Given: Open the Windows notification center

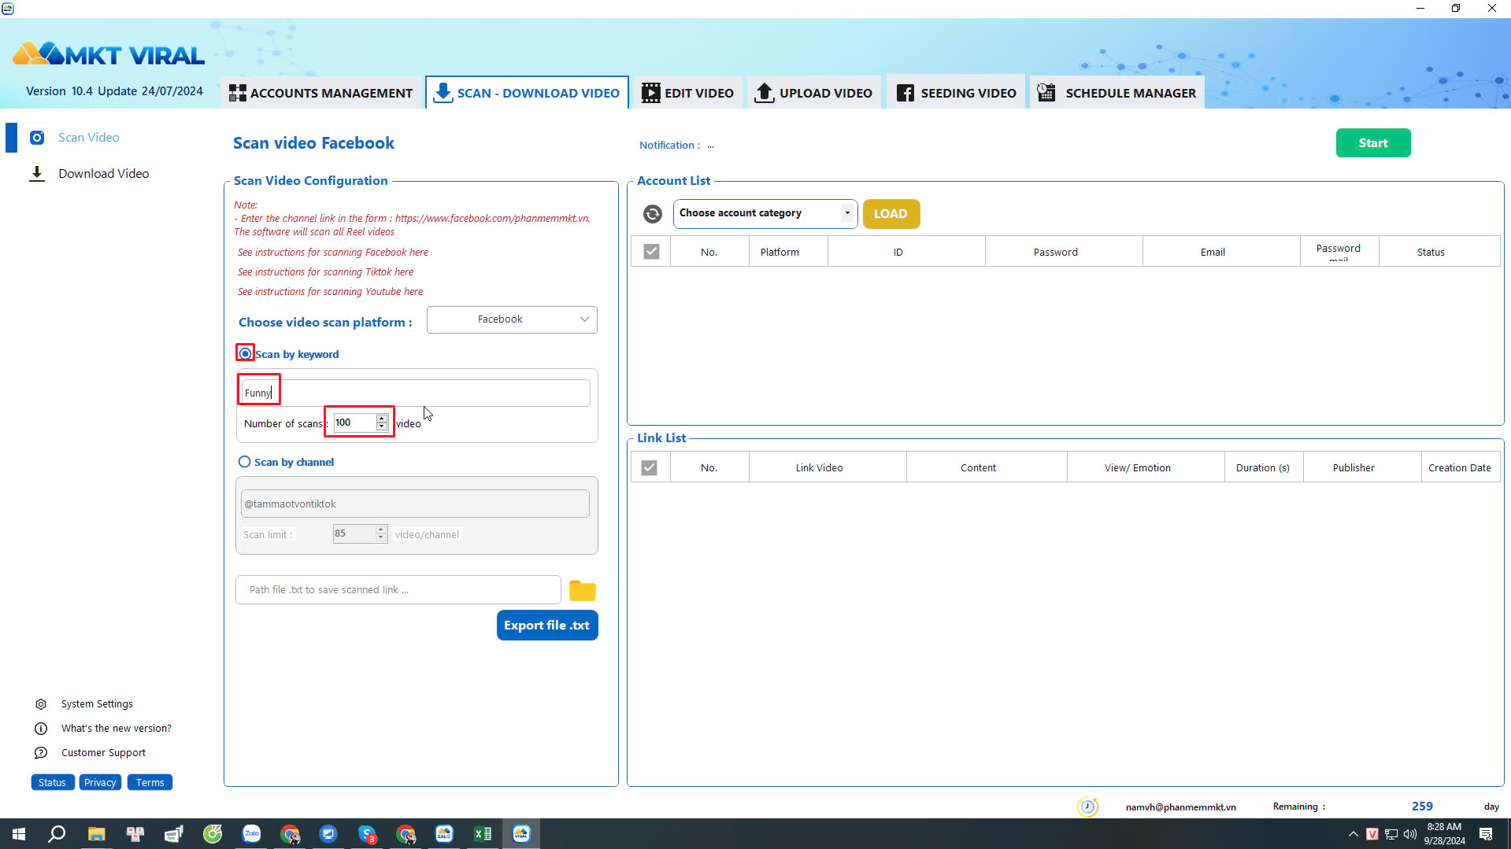Looking at the screenshot, I should 1486,834.
